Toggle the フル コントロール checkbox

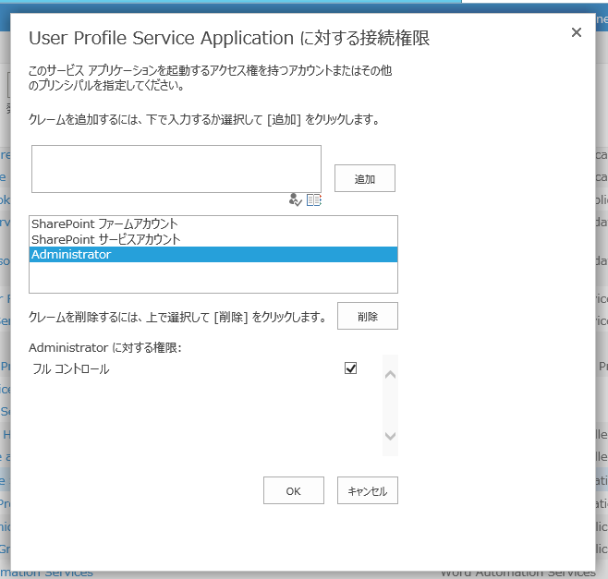(350, 368)
